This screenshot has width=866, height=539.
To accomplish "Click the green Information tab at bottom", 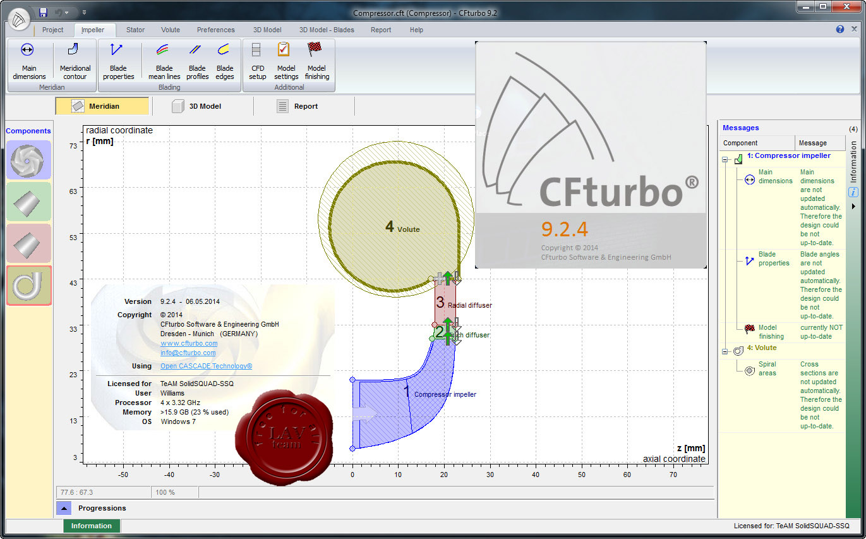I will pyautogui.click(x=92, y=526).
